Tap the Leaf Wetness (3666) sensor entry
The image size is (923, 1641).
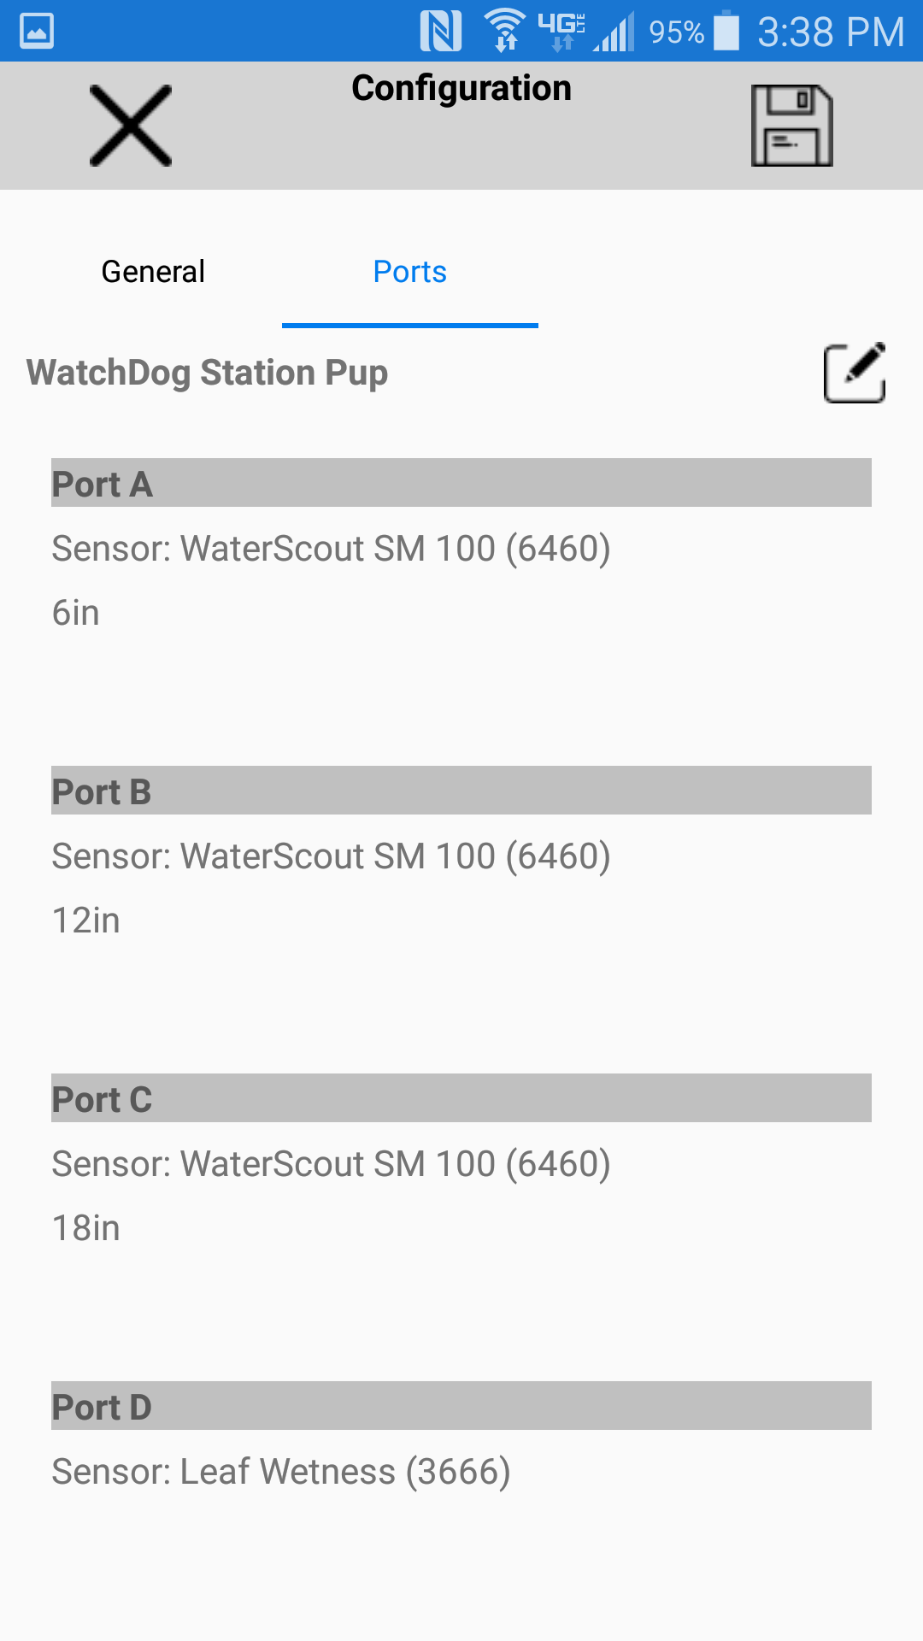(x=281, y=1472)
